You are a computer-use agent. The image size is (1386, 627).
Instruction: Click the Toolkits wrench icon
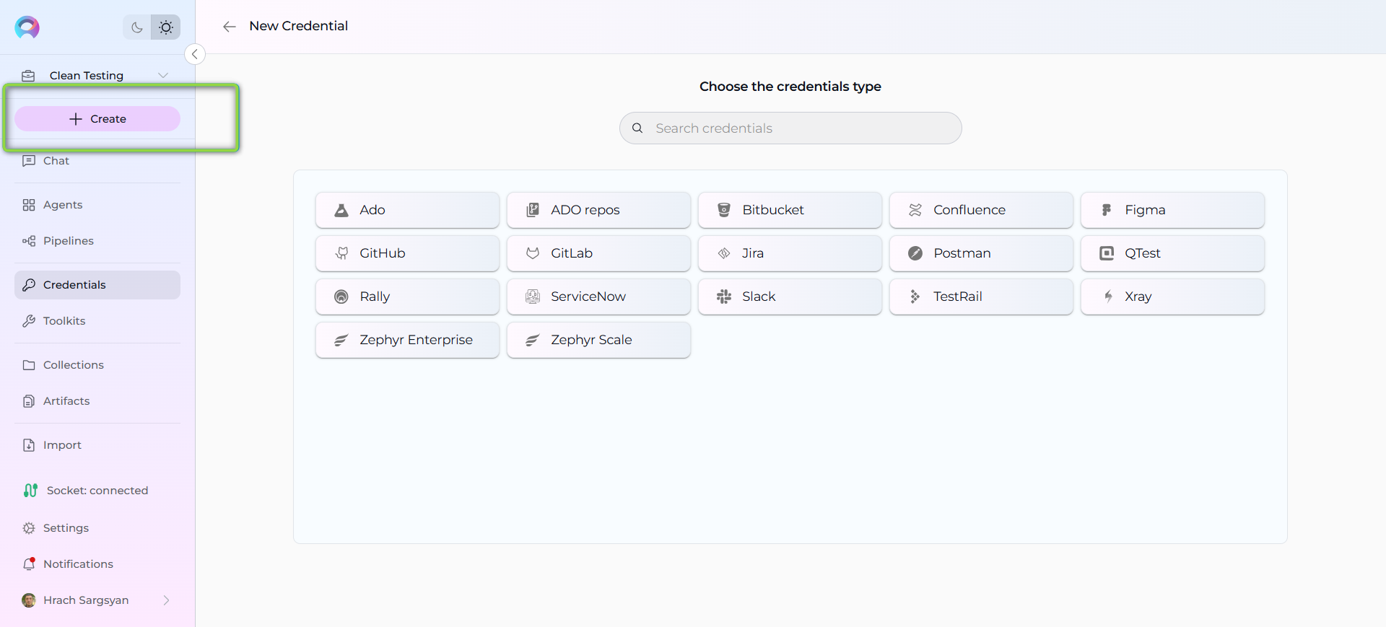(29, 321)
